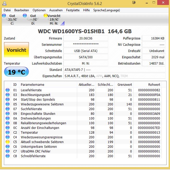Screen dimensions: 170x170
Task: Open the Festplatte menu
Action: tap(73, 10)
